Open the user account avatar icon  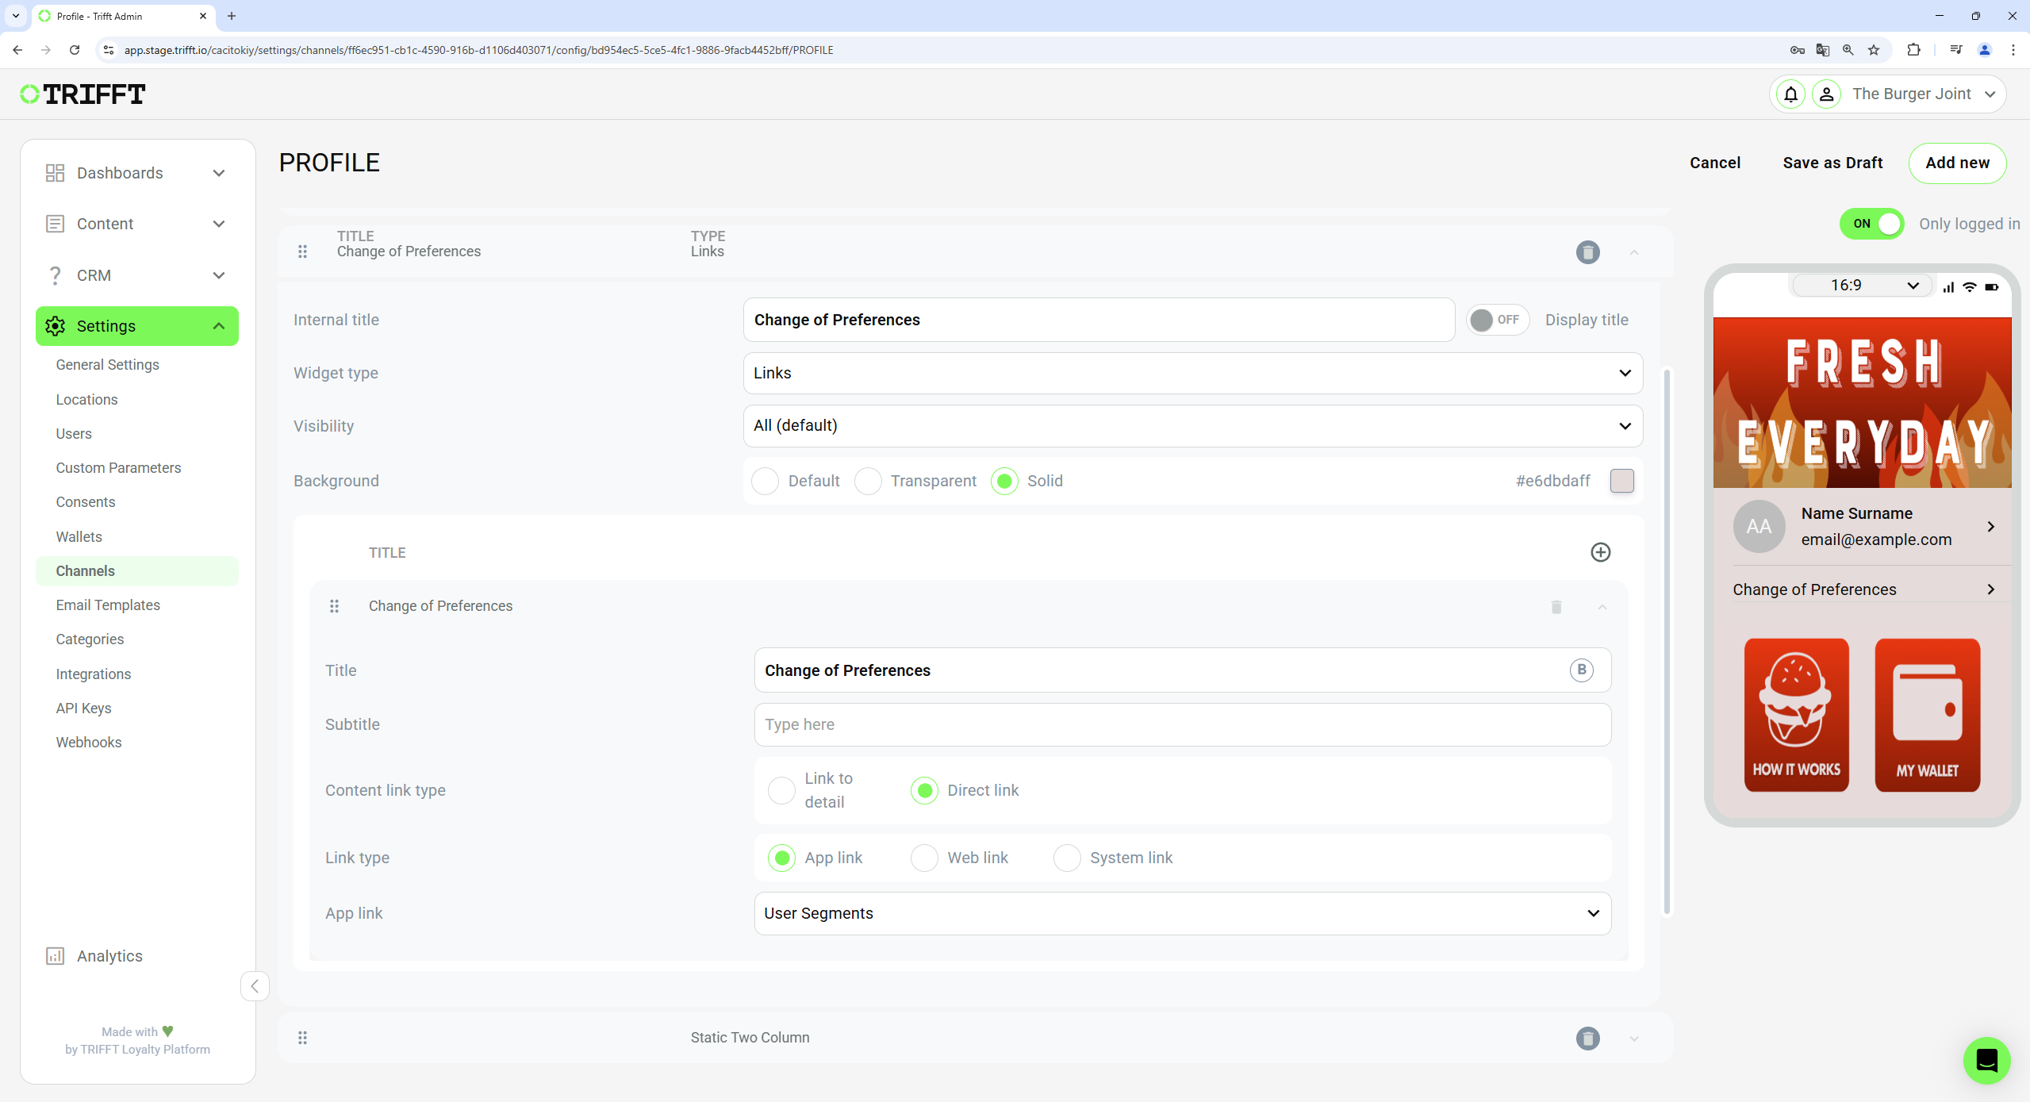click(x=1826, y=94)
